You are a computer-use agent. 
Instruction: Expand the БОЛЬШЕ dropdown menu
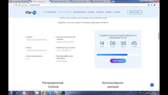coord(109,12)
